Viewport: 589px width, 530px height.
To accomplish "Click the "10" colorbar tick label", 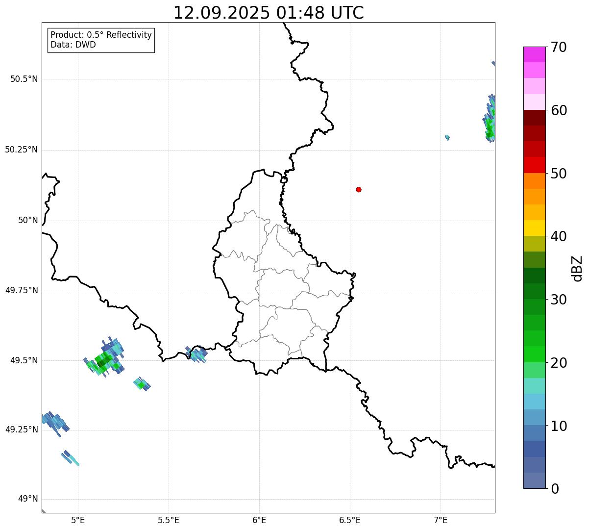I will (x=558, y=426).
